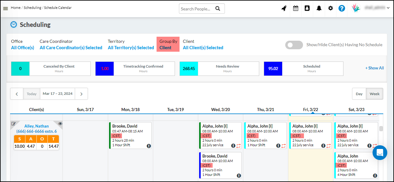Click the edit icon for Alley, Nathan

pyautogui.click(x=13, y=124)
